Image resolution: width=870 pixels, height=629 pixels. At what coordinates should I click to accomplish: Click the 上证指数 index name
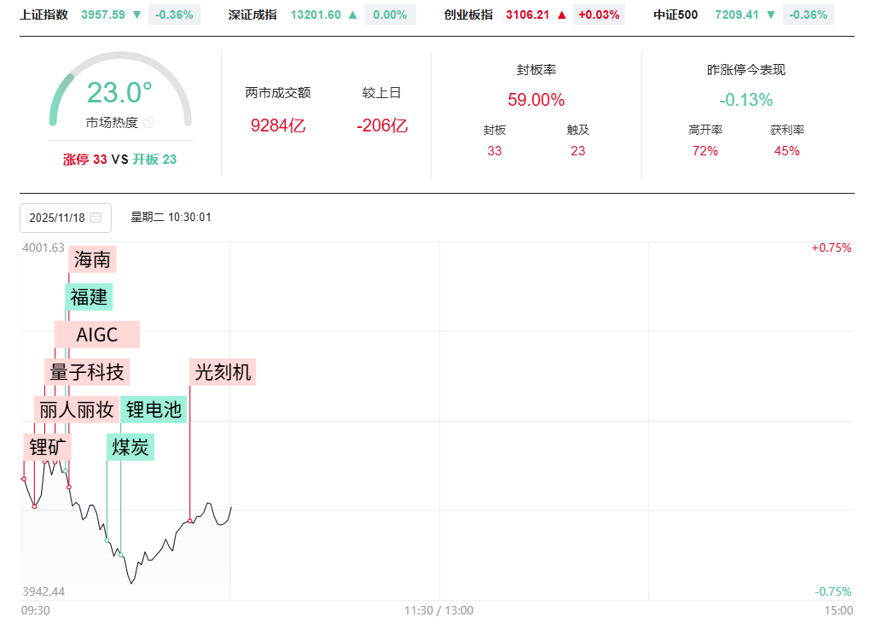[43, 15]
